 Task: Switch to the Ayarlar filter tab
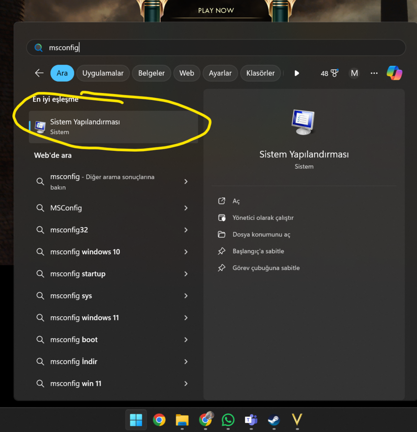pos(220,73)
